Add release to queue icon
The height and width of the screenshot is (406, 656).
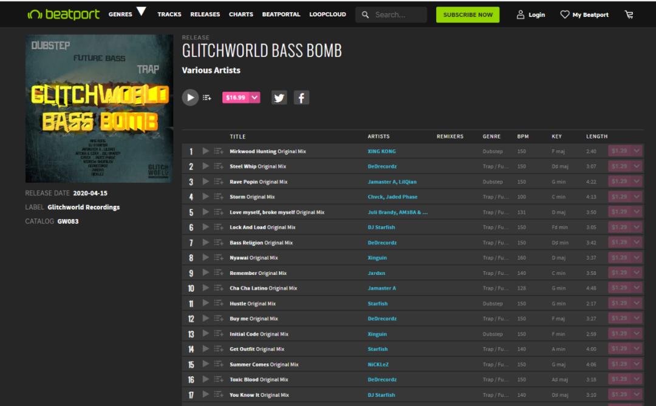pyautogui.click(x=207, y=97)
